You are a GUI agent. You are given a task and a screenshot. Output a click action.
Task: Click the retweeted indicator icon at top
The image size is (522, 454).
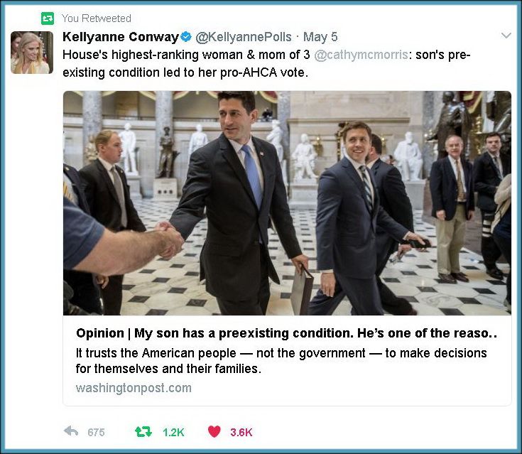[x=48, y=18]
